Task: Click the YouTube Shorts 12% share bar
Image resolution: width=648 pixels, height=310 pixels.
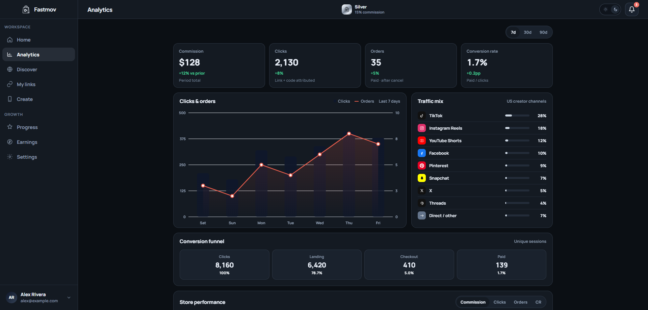Action: click(517, 140)
